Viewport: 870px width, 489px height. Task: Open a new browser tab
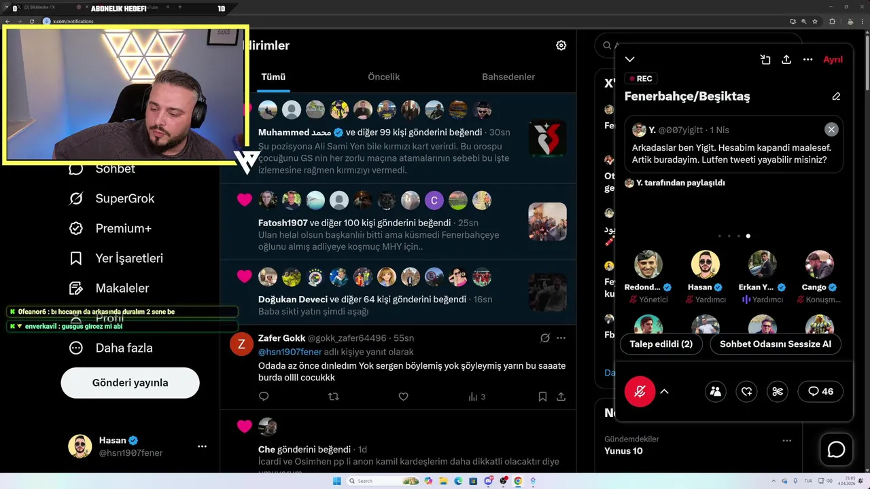(180, 7)
